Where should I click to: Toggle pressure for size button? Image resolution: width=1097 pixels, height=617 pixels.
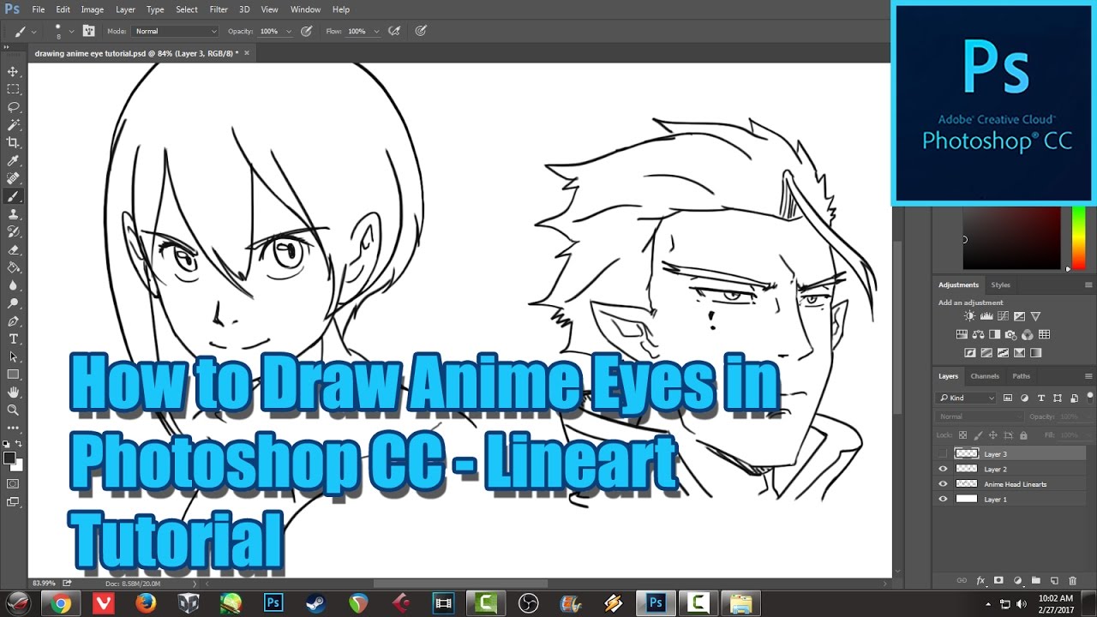point(421,31)
